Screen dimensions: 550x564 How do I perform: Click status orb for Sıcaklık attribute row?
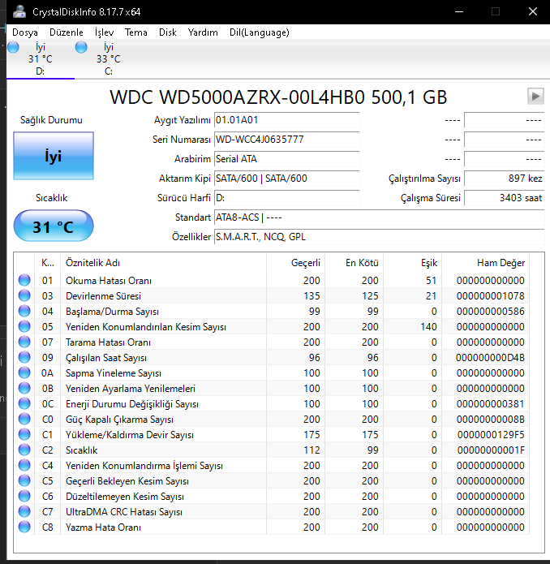pyautogui.click(x=24, y=450)
